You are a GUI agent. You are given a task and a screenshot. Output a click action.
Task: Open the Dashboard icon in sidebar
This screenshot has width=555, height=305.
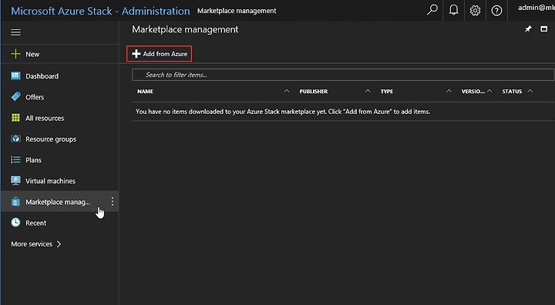(x=15, y=75)
